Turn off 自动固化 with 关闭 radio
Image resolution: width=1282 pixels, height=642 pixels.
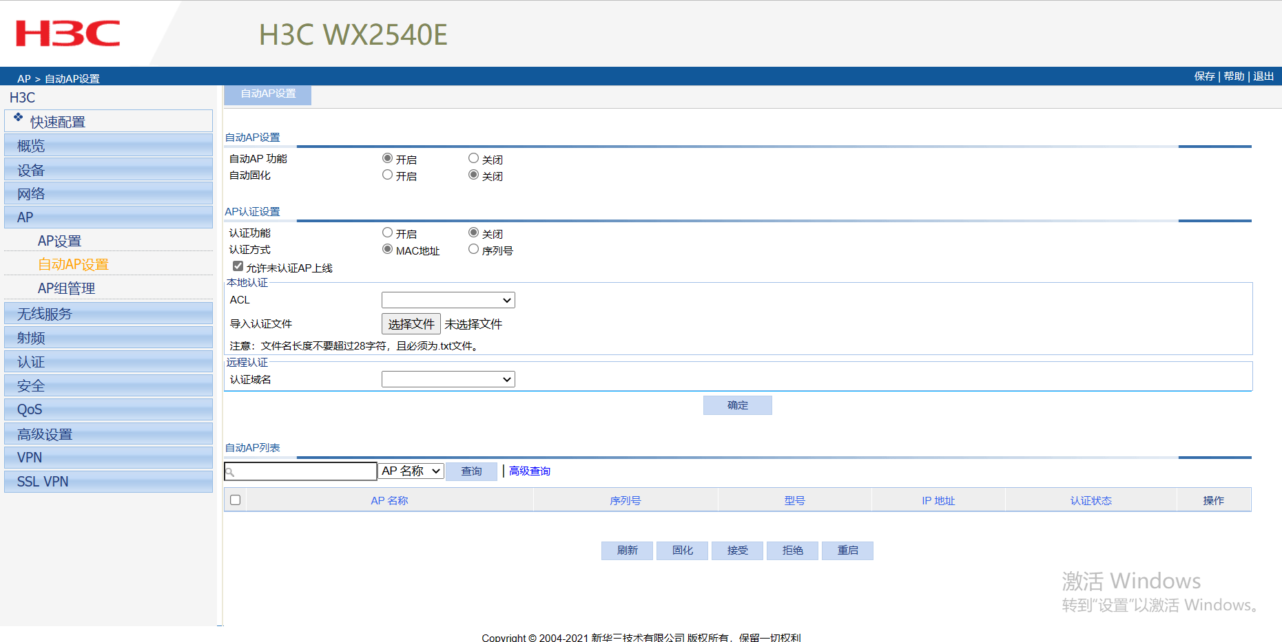point(473,175)
